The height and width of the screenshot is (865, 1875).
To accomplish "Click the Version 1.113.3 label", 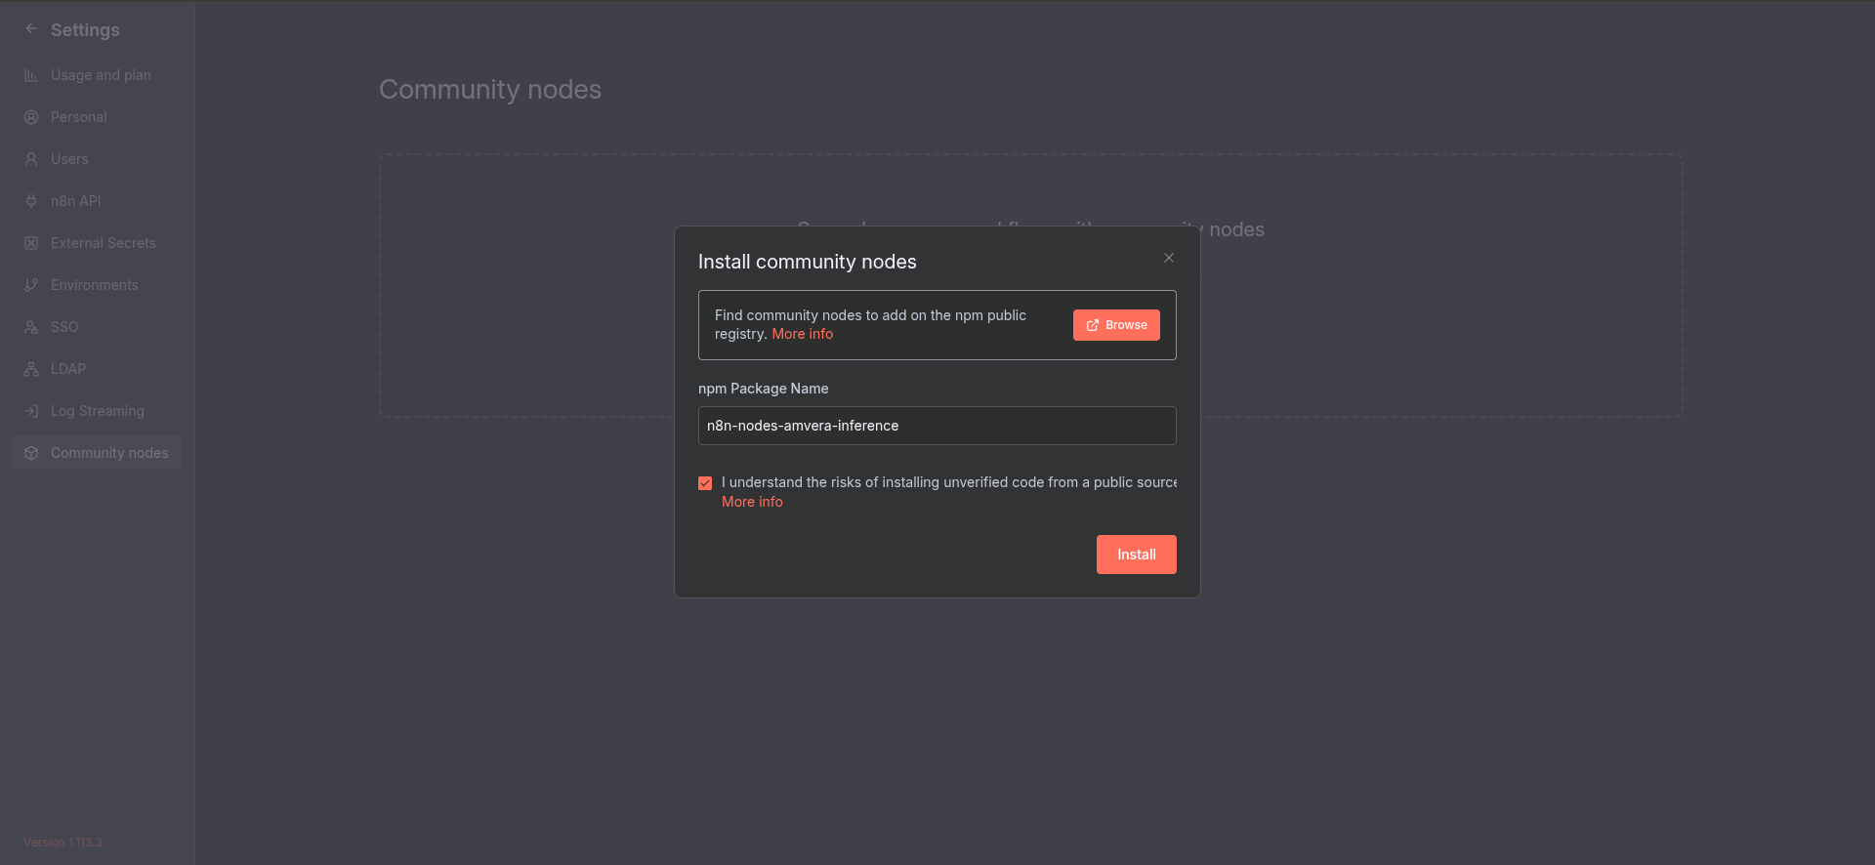I will tap(62, 843).
